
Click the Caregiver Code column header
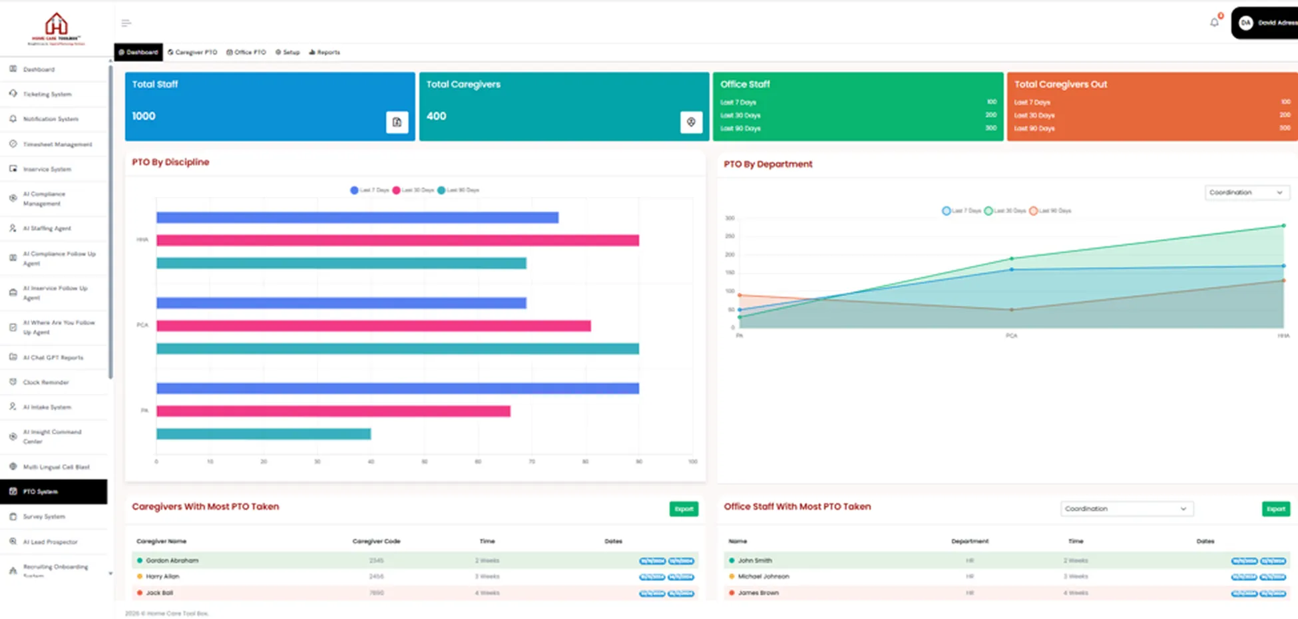pos(376,541)
